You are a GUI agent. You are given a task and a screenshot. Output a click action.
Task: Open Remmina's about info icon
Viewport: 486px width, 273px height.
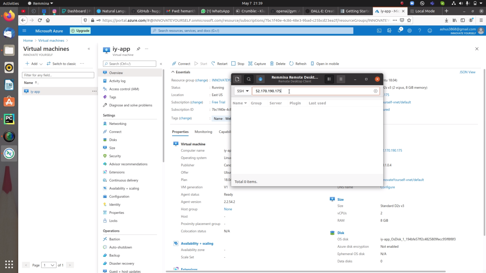click(x=260, y=79)
